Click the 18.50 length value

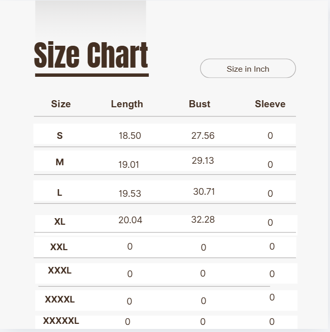coord(130,136)
